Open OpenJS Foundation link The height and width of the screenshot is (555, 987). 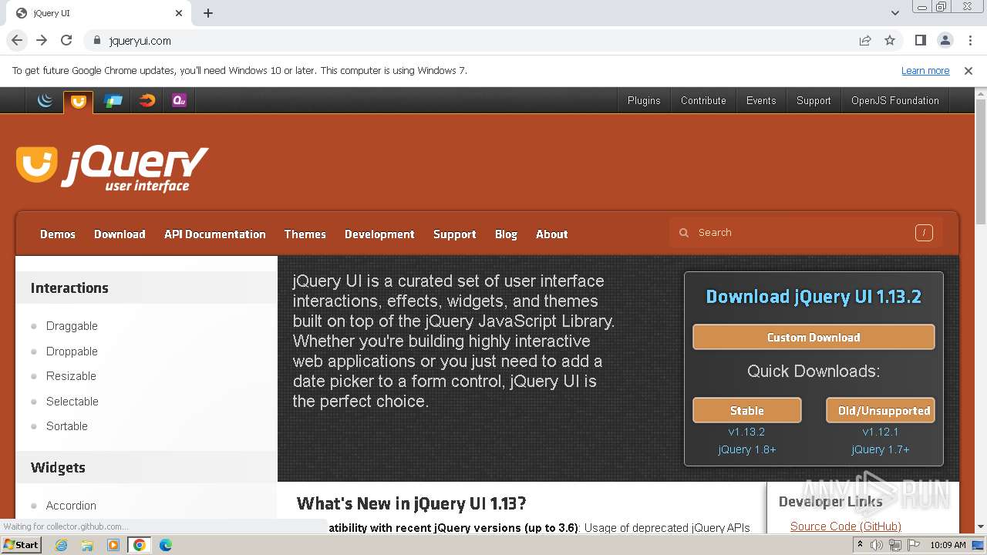(895, 101)
